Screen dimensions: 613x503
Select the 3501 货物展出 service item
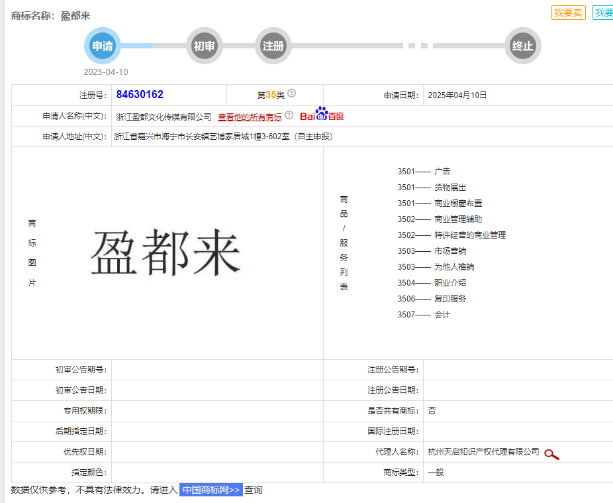[432, 188]
